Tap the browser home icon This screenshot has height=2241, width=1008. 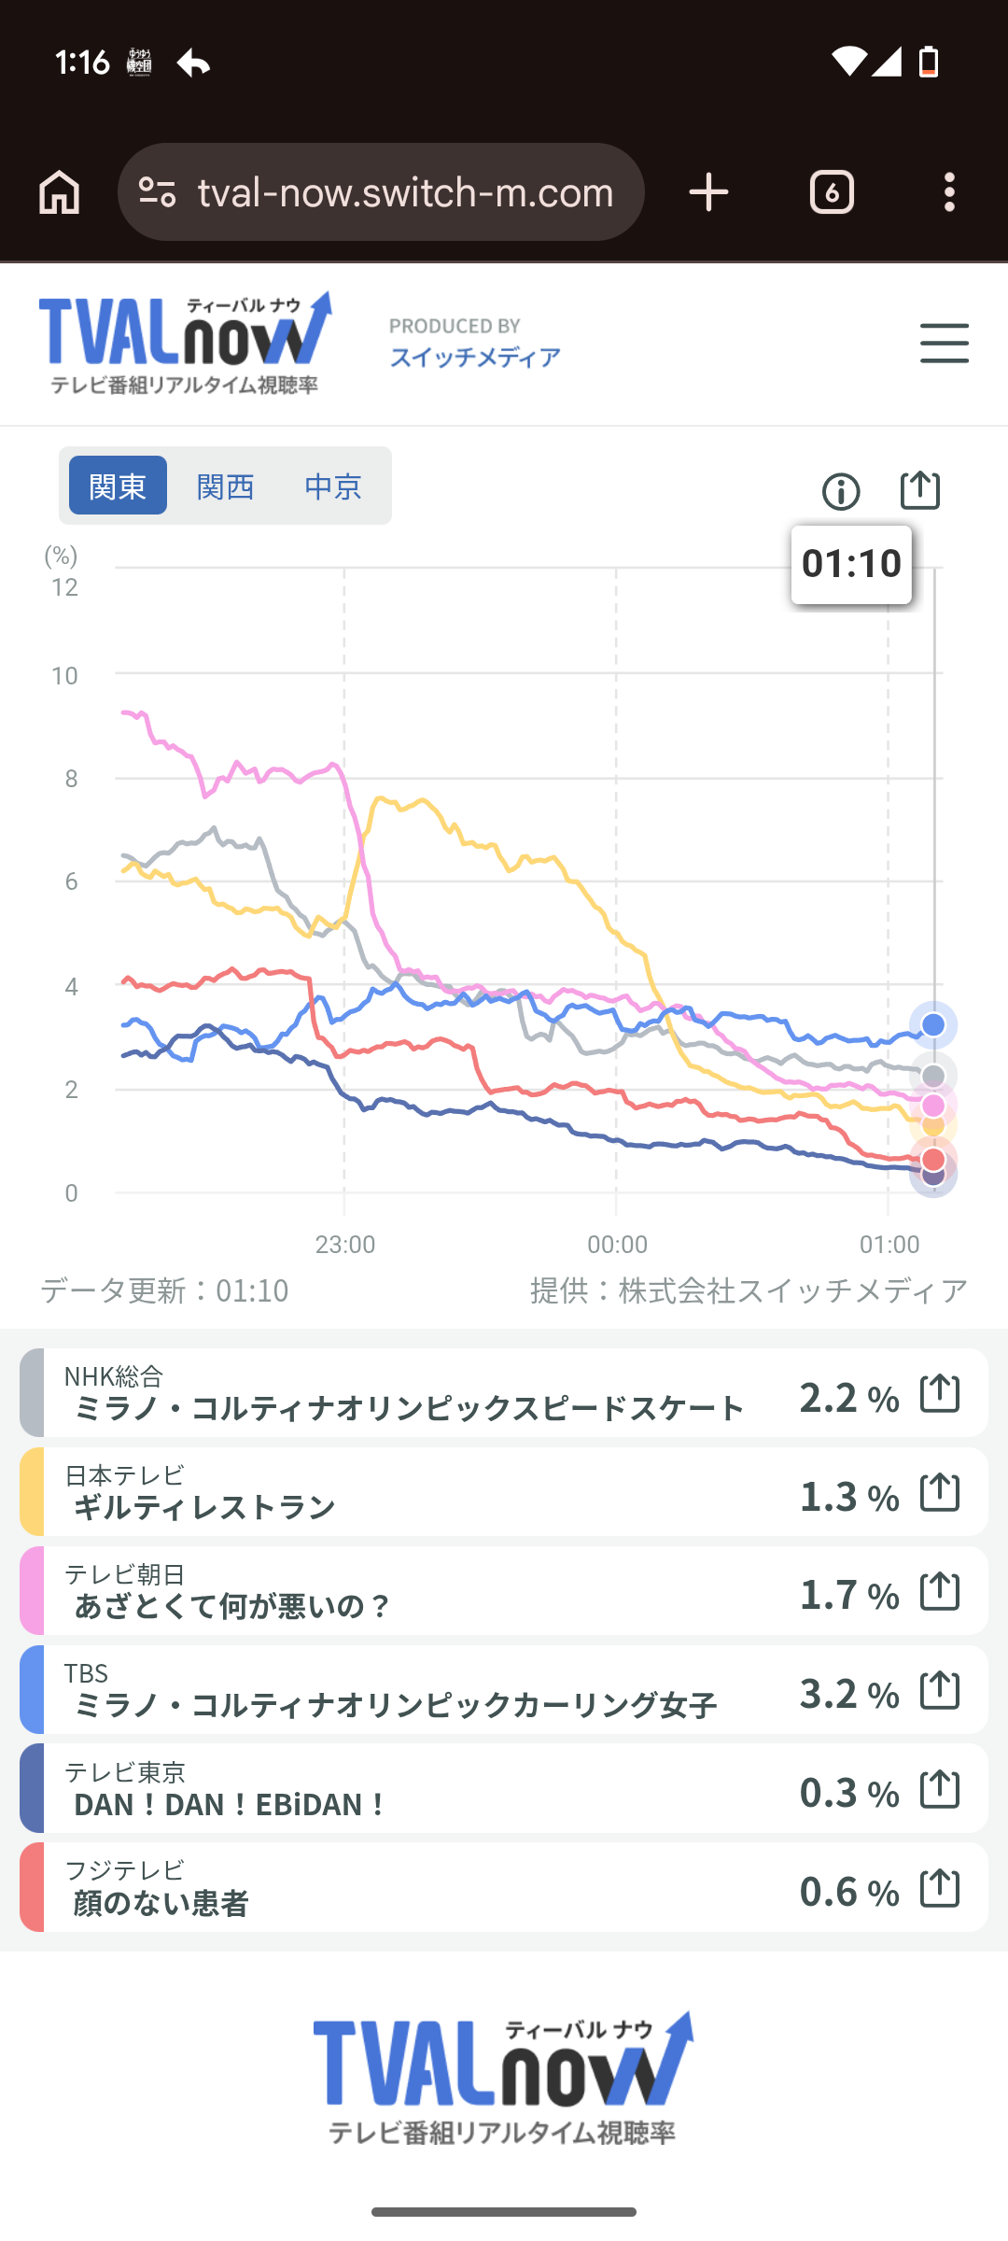pyautogui.click(x=59, y=192)
